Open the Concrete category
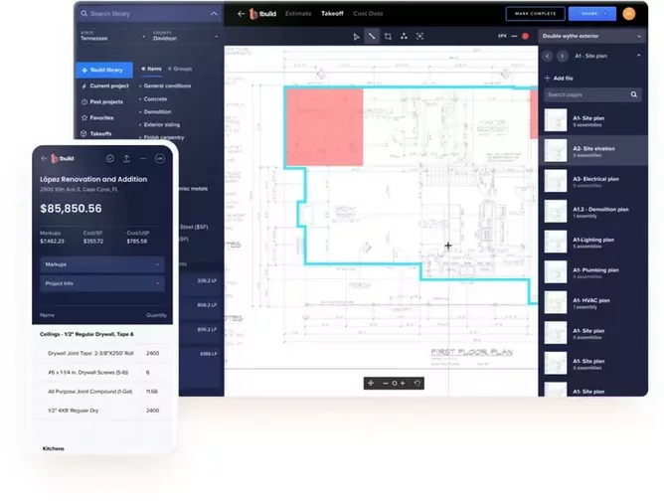Image resolution: width=664 pixels, height=502 pixels. tap(155, 99)
